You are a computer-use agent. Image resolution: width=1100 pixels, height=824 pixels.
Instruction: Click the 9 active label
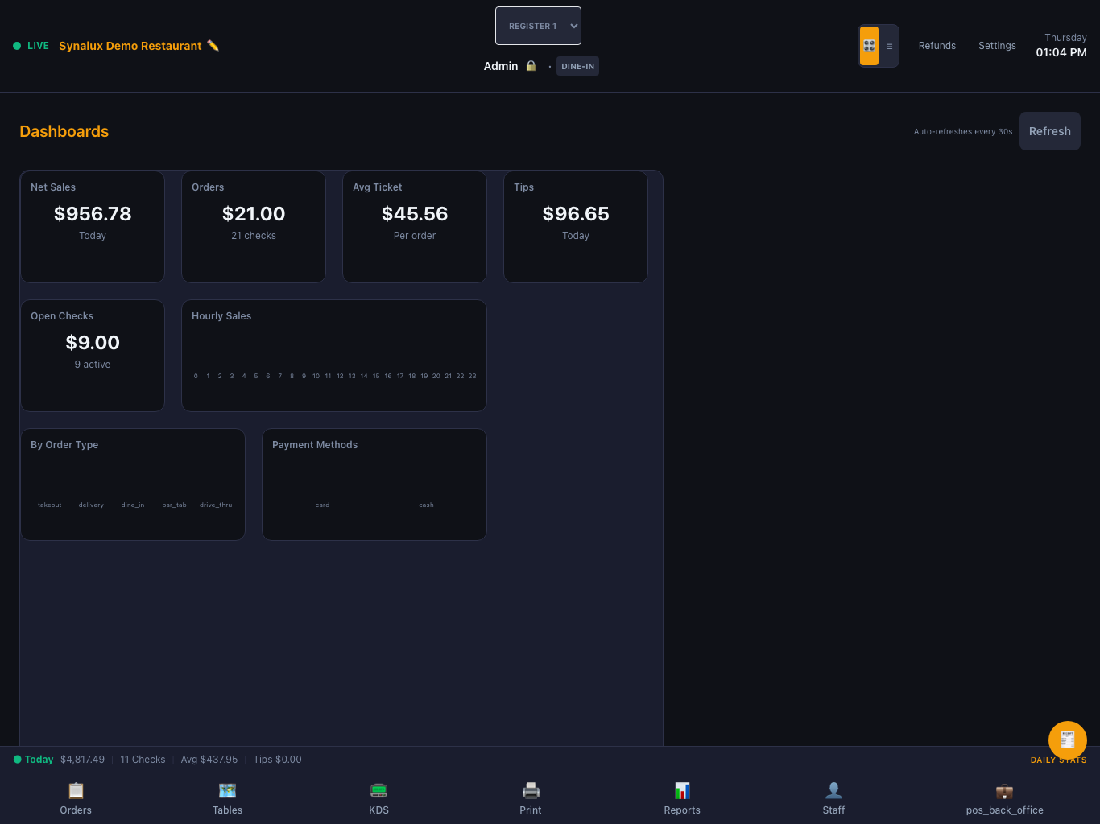point(93,365)
